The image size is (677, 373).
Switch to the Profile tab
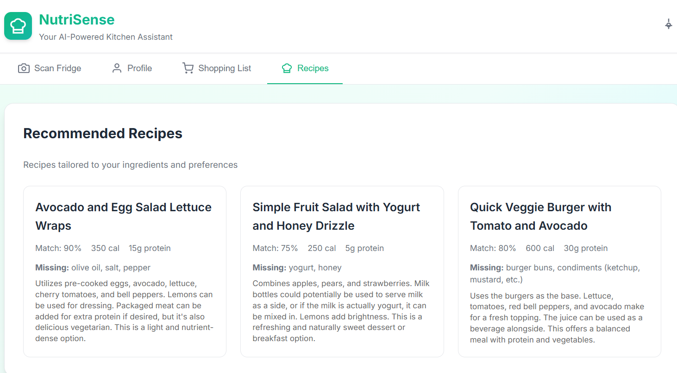pos(139,68)
